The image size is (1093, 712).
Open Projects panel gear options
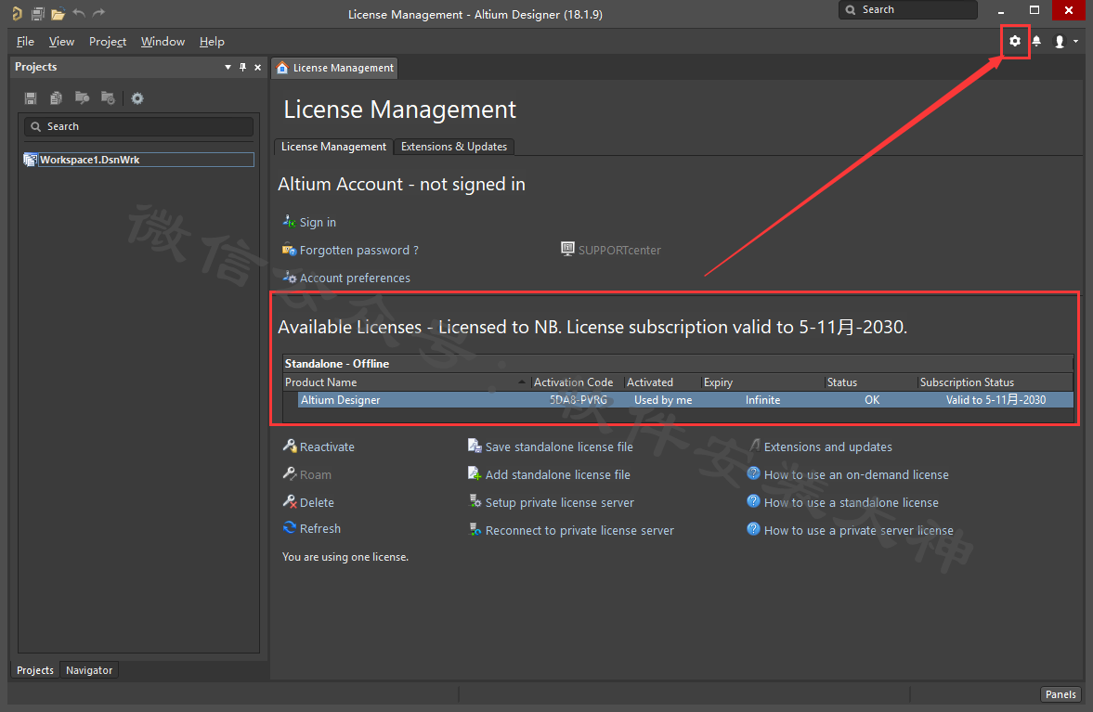click(137, 98)
